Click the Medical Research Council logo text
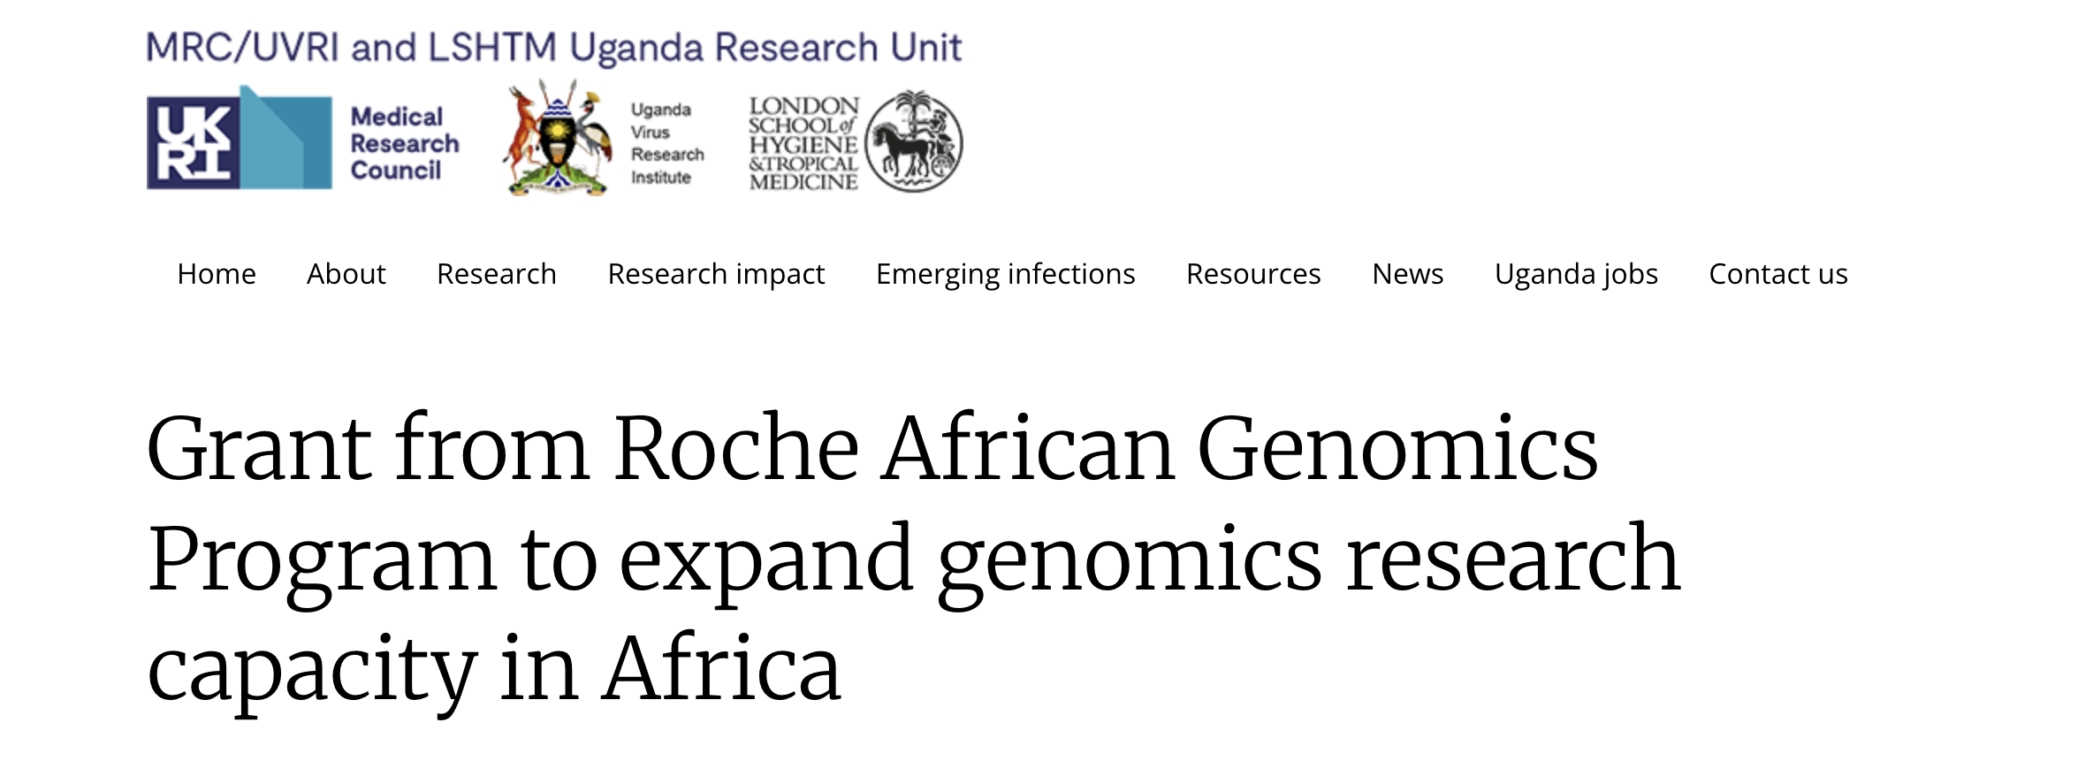The image size is (2093, 776). (x=404, y=143)
